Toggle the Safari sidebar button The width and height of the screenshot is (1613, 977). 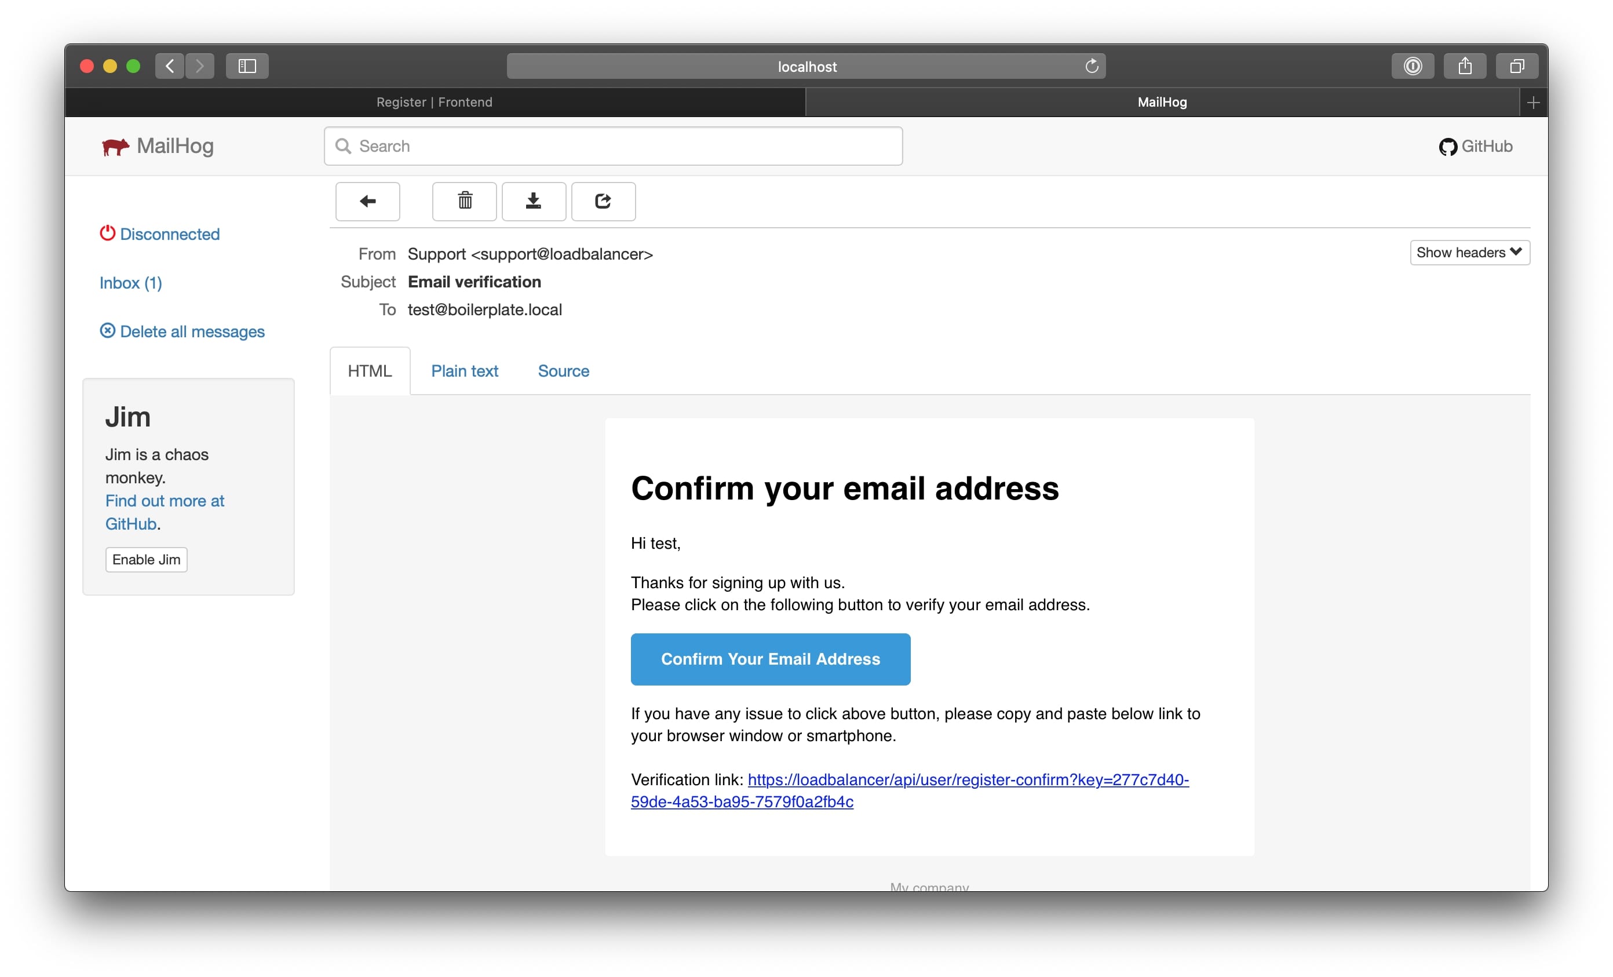247,66
